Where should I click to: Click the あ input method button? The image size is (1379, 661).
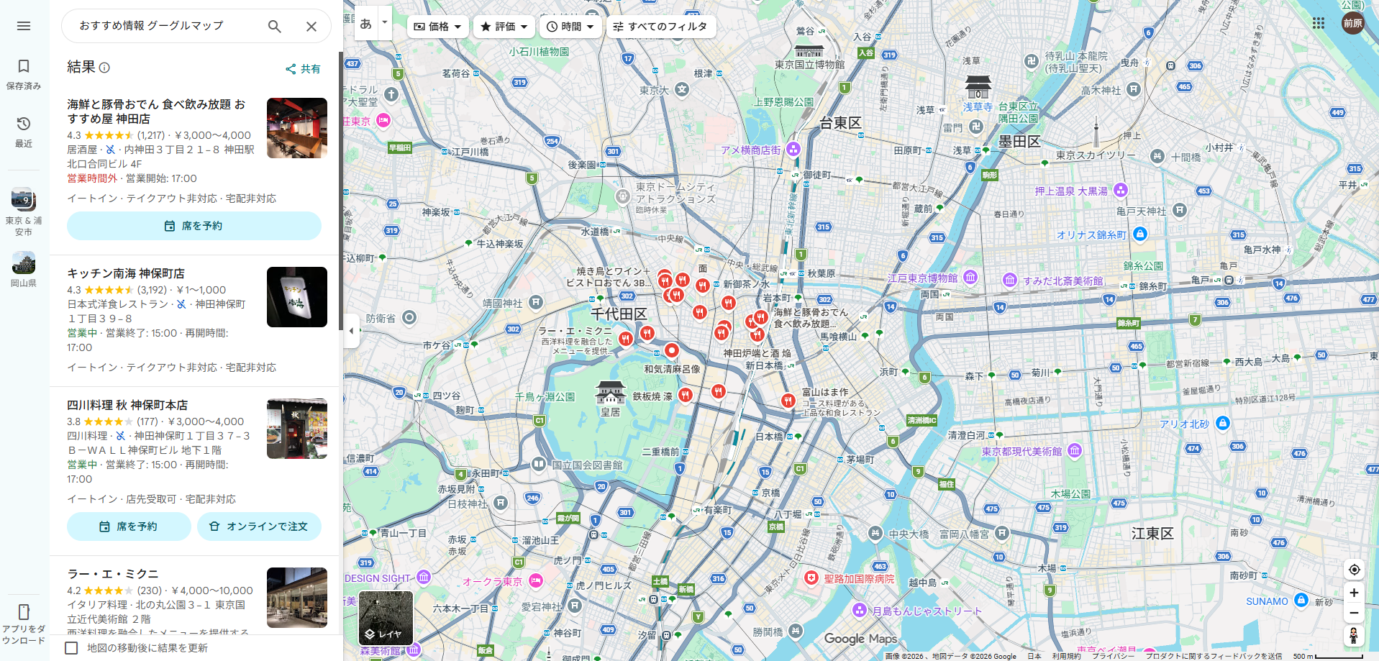click(366, 23)
